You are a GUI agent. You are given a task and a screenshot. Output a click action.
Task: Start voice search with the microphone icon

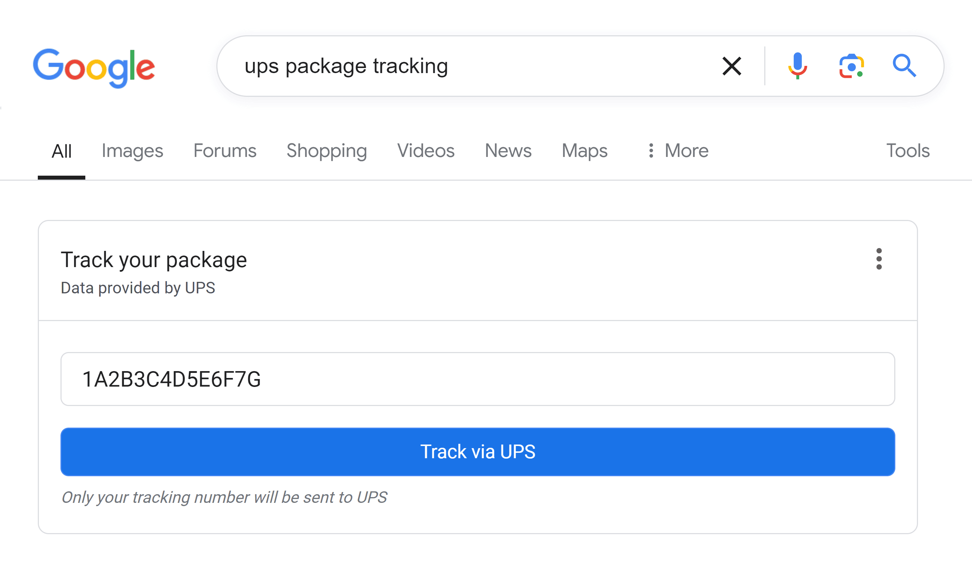[x=797, y=66]
